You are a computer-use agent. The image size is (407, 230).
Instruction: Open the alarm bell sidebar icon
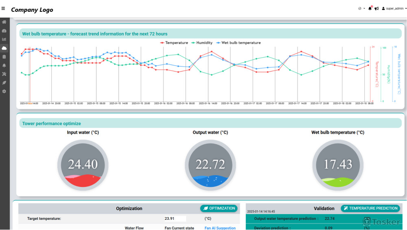4,65
